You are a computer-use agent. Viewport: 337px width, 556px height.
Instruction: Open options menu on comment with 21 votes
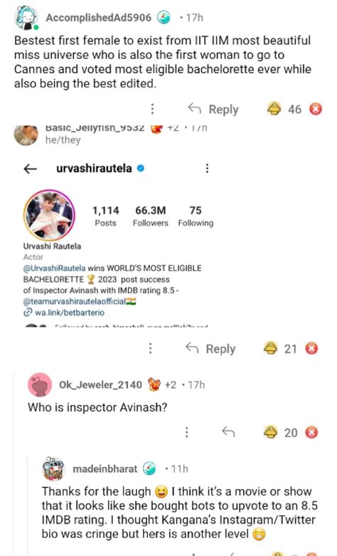pyautogui.click(x=151, y=348)
